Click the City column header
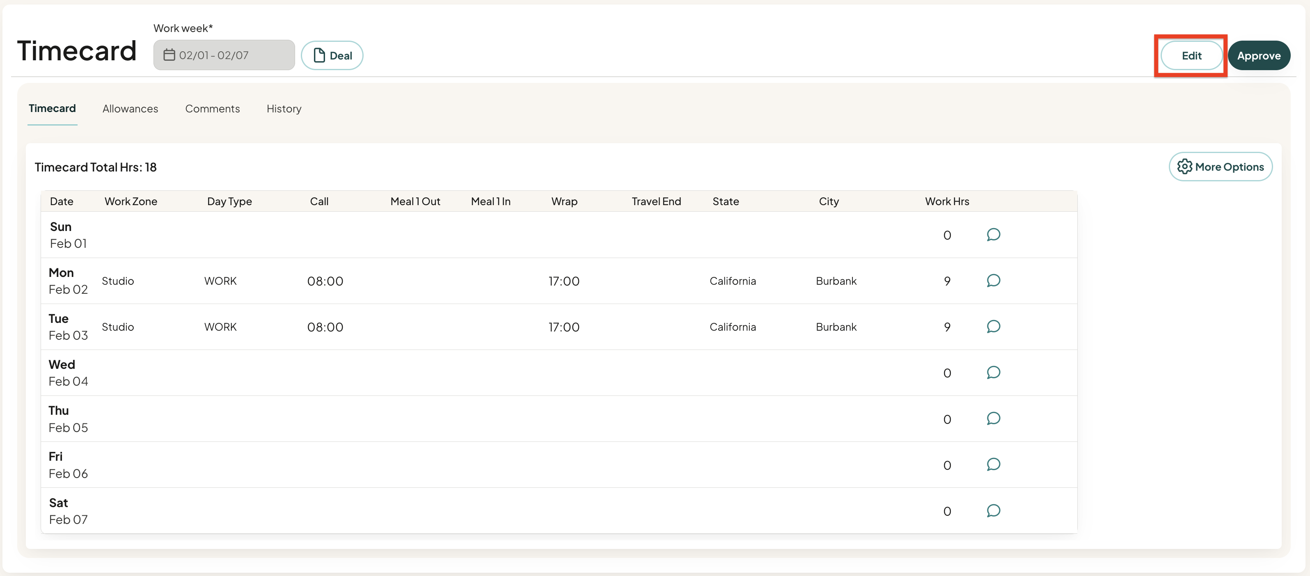Image resolution: width=1310 pixels, height=576 pixels. [x=829, y=201]
